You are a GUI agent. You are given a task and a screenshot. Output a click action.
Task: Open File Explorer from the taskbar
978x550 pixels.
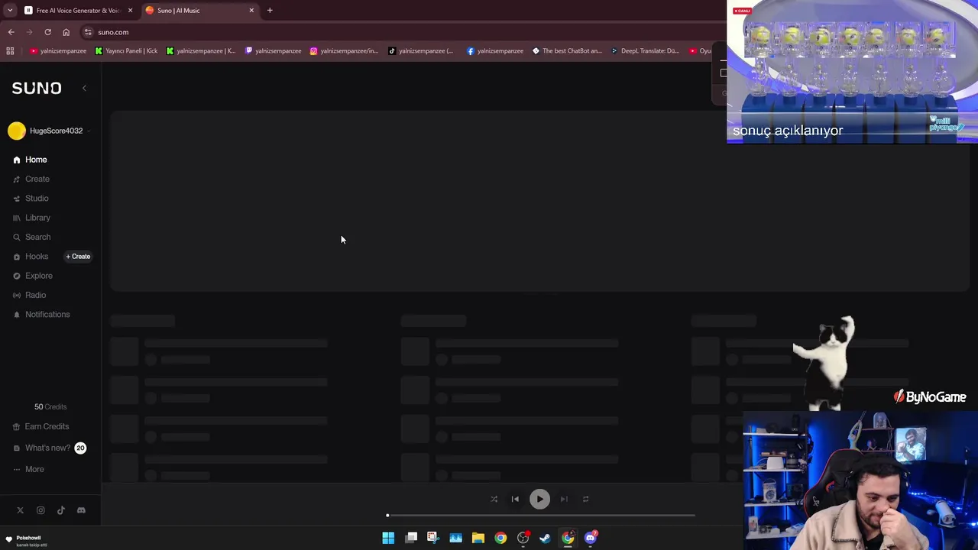click(478, 538)
